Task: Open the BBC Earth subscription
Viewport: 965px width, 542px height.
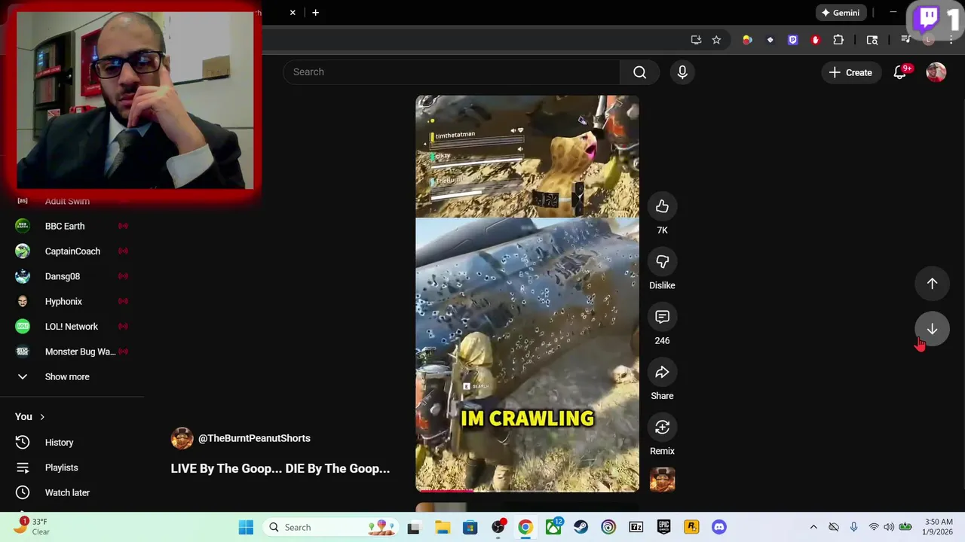Action: (x=72, y=226)
